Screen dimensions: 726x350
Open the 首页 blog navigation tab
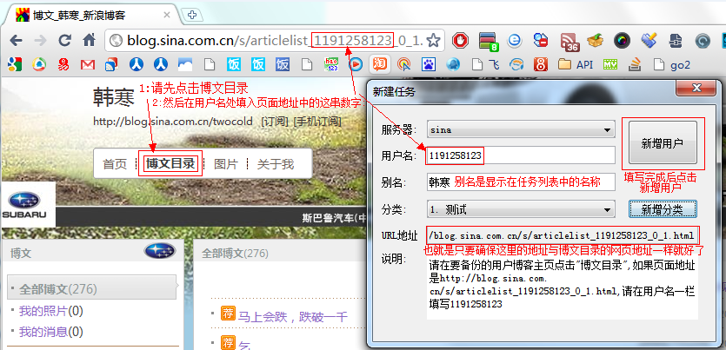pos(115,163)
